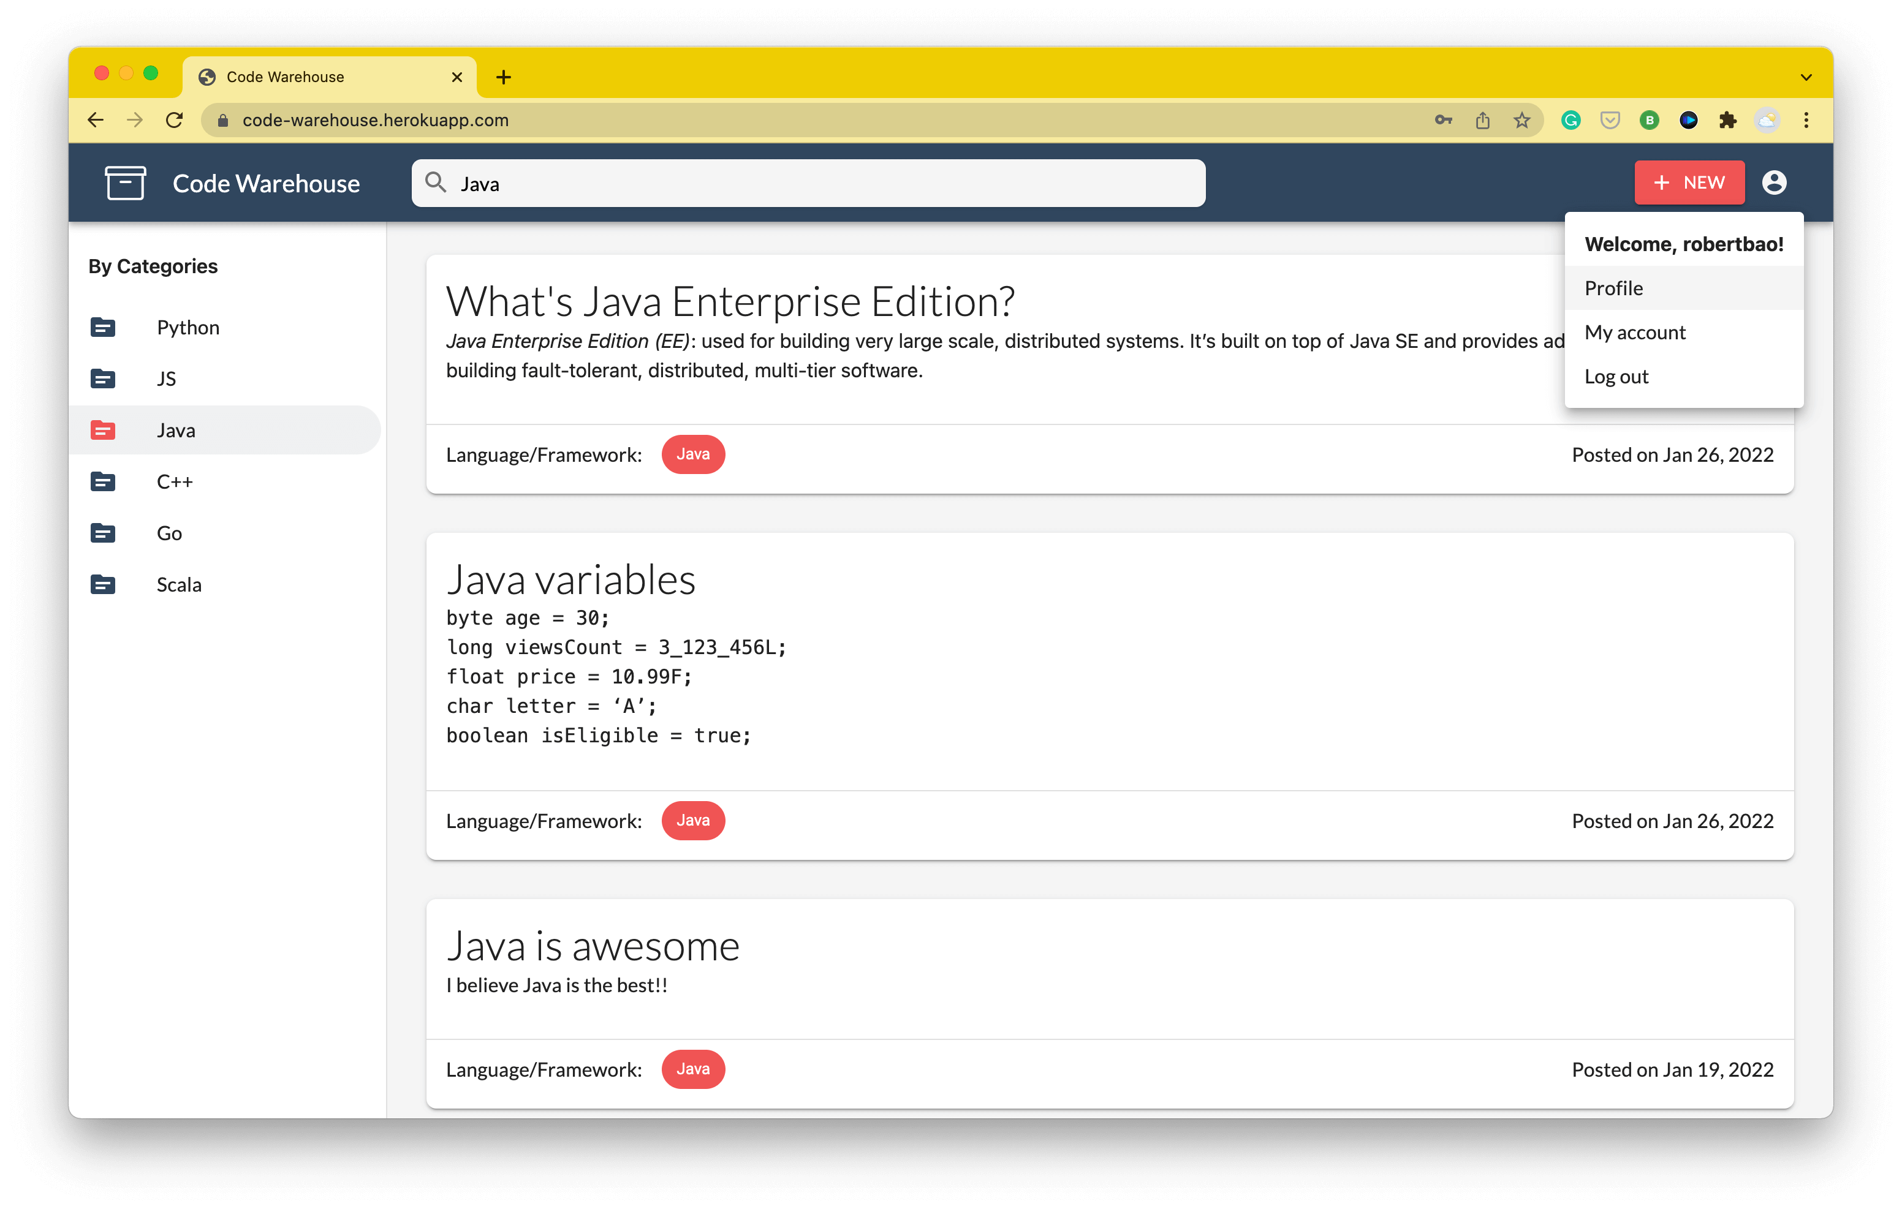Bookmark the page via the star icon

(1521, 120)
